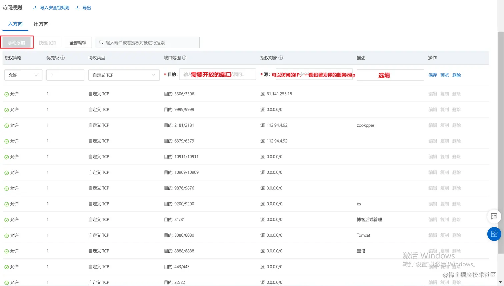Click 编辑 on the 3306/3306 rule row
The width and height of the screenshot is (504, 286).
pyautogui.click(x=433, y=94)
